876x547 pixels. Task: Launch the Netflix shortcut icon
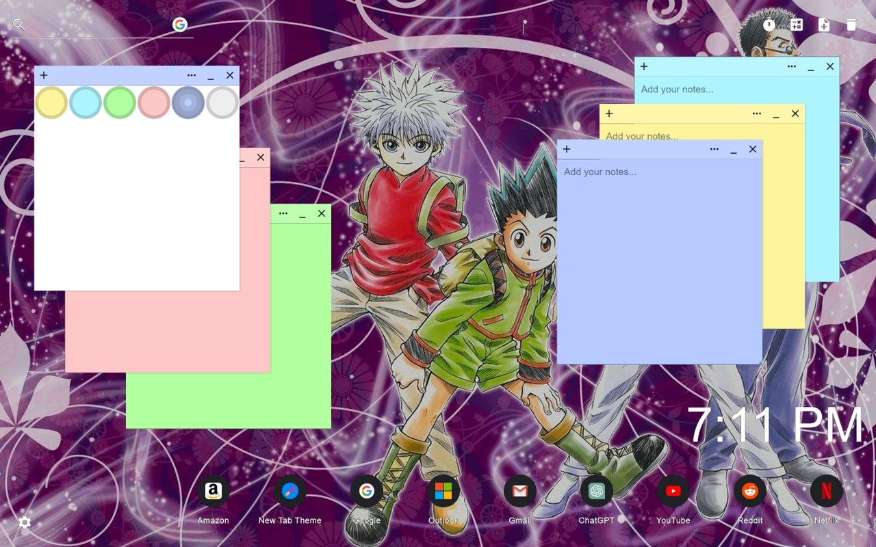[x=827, y=491]
